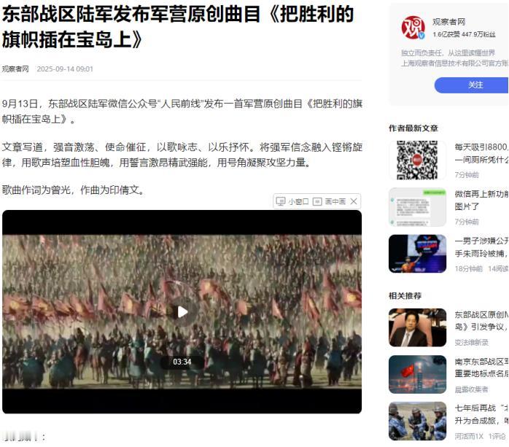Screen dimensions: 509x447
Task: Open the 观察者网 red logo avatar
Action: click(x=413, y=28)
